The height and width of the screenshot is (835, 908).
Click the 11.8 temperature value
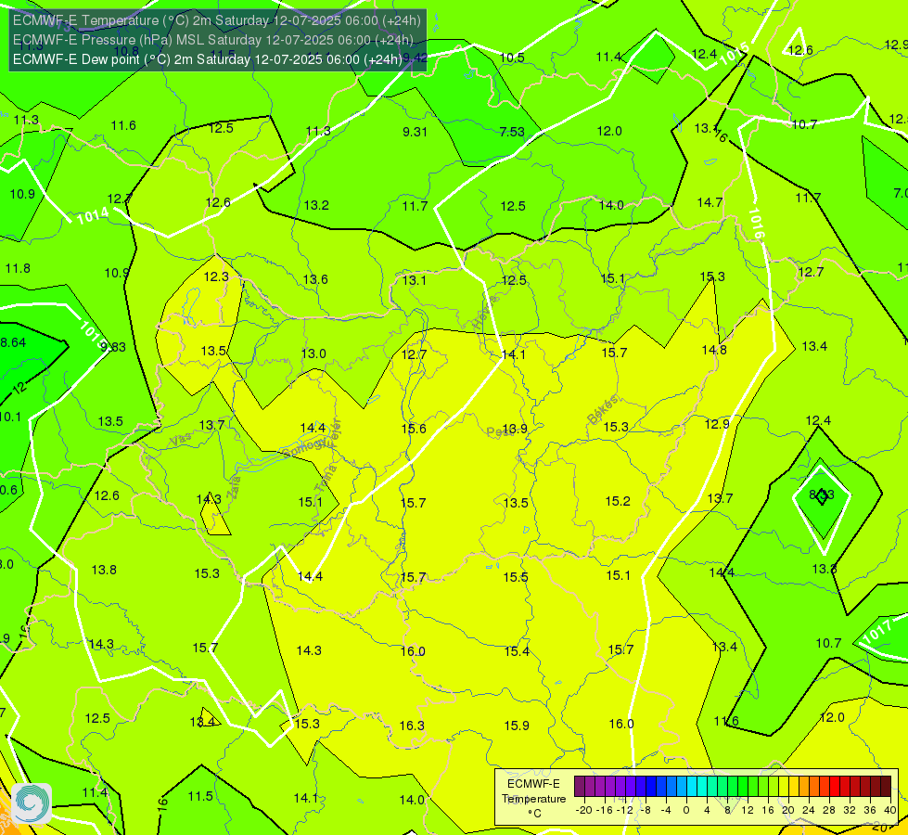[18, 268]
